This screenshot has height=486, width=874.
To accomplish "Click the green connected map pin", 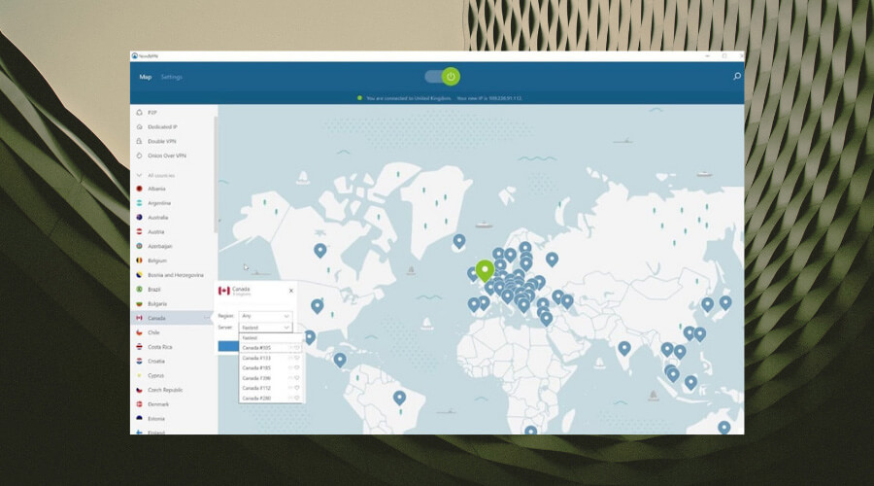I will tap(486, 269).
